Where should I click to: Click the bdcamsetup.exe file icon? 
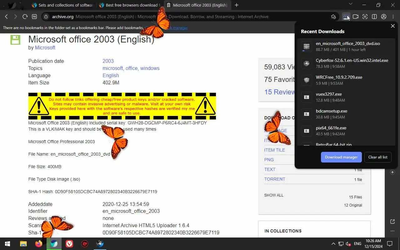(307, 114)
